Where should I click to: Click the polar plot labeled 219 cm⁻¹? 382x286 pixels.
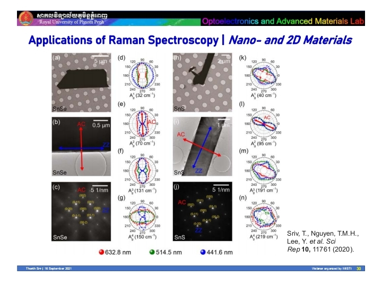pyautogui.click(x=262, y=218)
